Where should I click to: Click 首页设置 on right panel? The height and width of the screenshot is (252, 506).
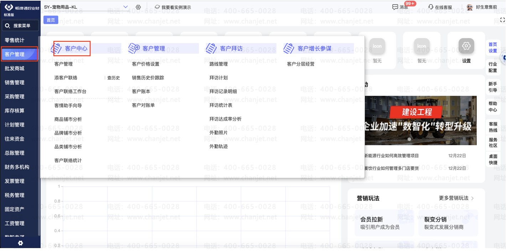493,48
